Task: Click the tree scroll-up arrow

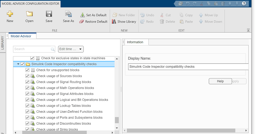Action: click(x=117, y=59)
